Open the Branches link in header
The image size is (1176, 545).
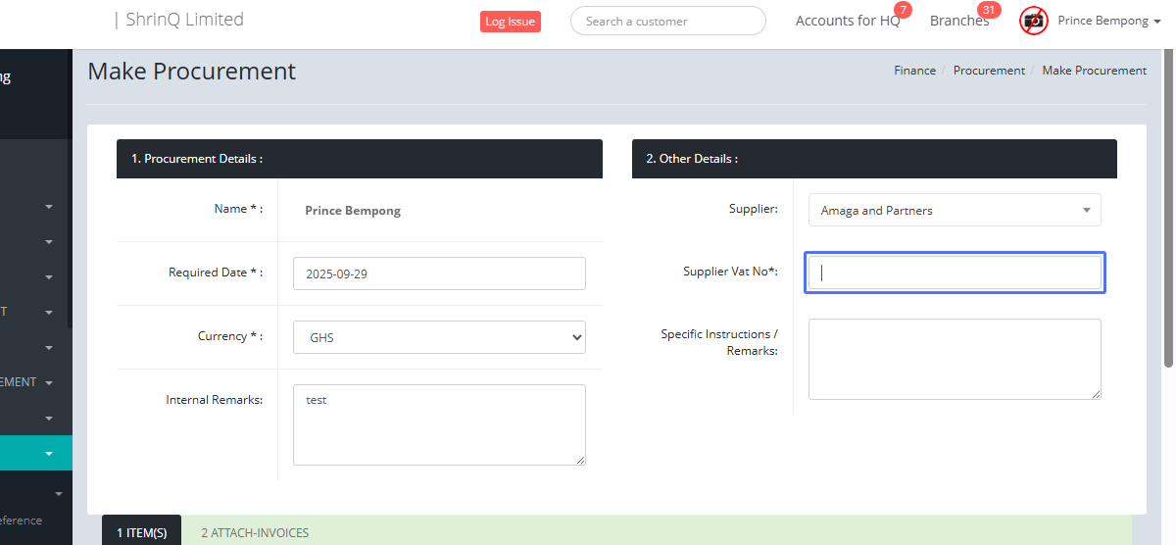point(958,21)
